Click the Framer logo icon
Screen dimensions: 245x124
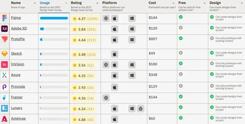[4, 97]
